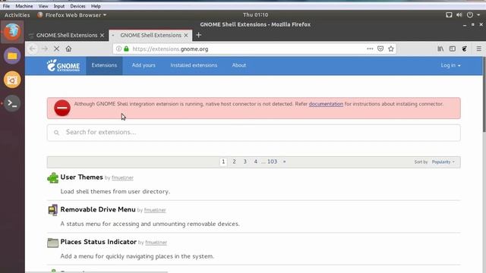The image size is (486, 273).
Task: Open Files from the dock
Action: (12, 55)
